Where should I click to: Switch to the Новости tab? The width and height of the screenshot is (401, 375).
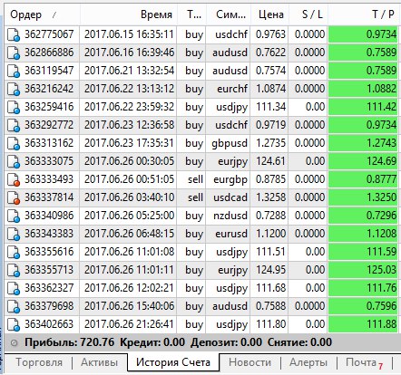pyautogui.click(x=249, y=362)
